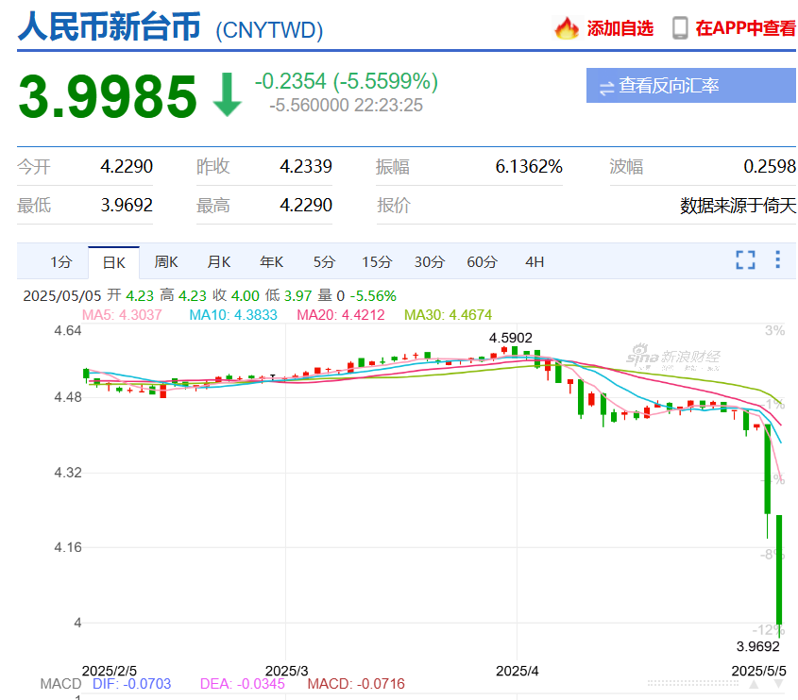The height and width of the screenshot is (700, 798).
Task: Open the 月K chart tab
Action: click(219, 262)
